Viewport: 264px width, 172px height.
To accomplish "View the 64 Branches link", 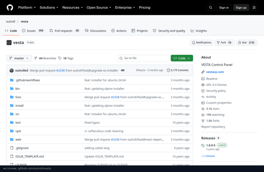I will (45, 58).
